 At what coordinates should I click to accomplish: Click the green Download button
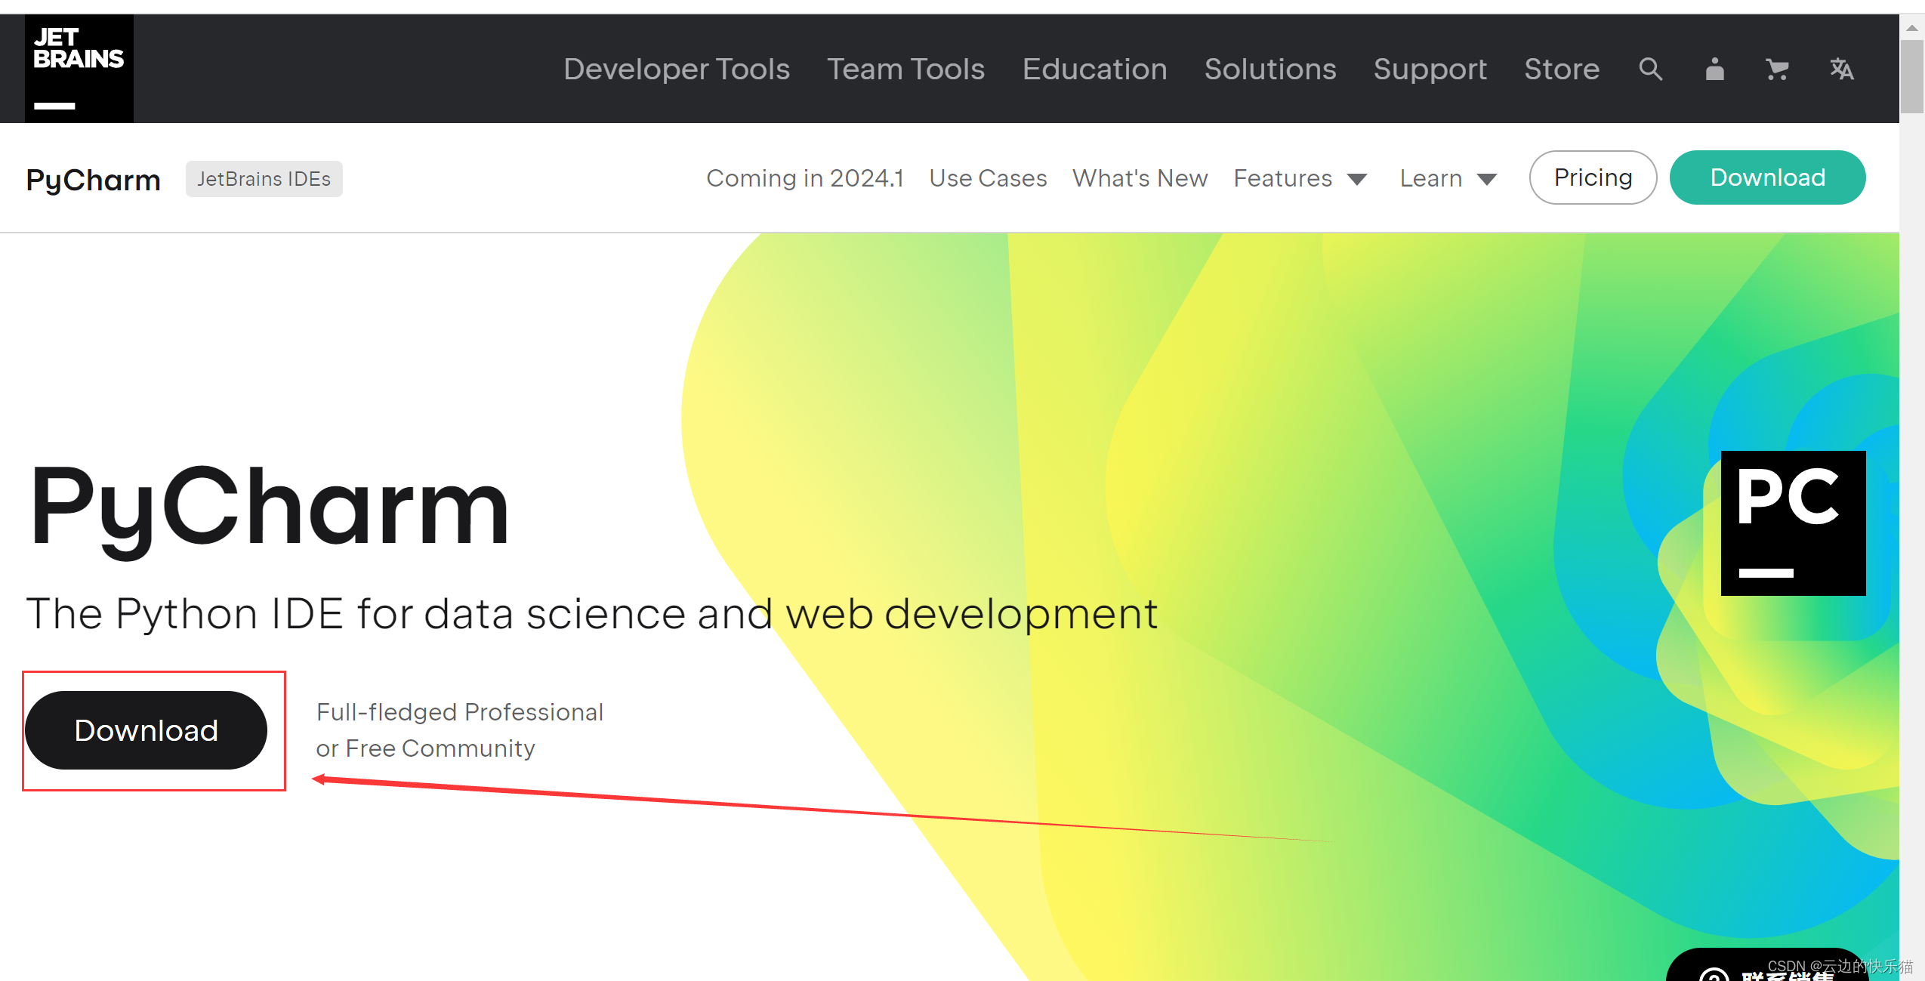click(1767, 177)
